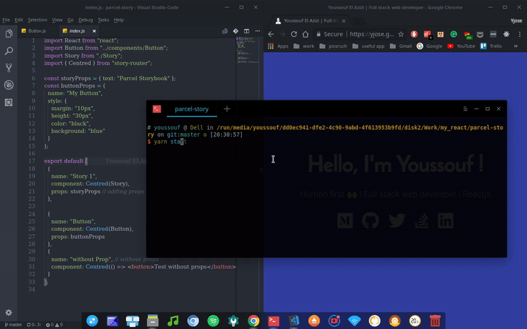Image resolution: width=527 pixels, height=329 pixels.
Task: Open the music player from the dock
Action: (173, 320)
